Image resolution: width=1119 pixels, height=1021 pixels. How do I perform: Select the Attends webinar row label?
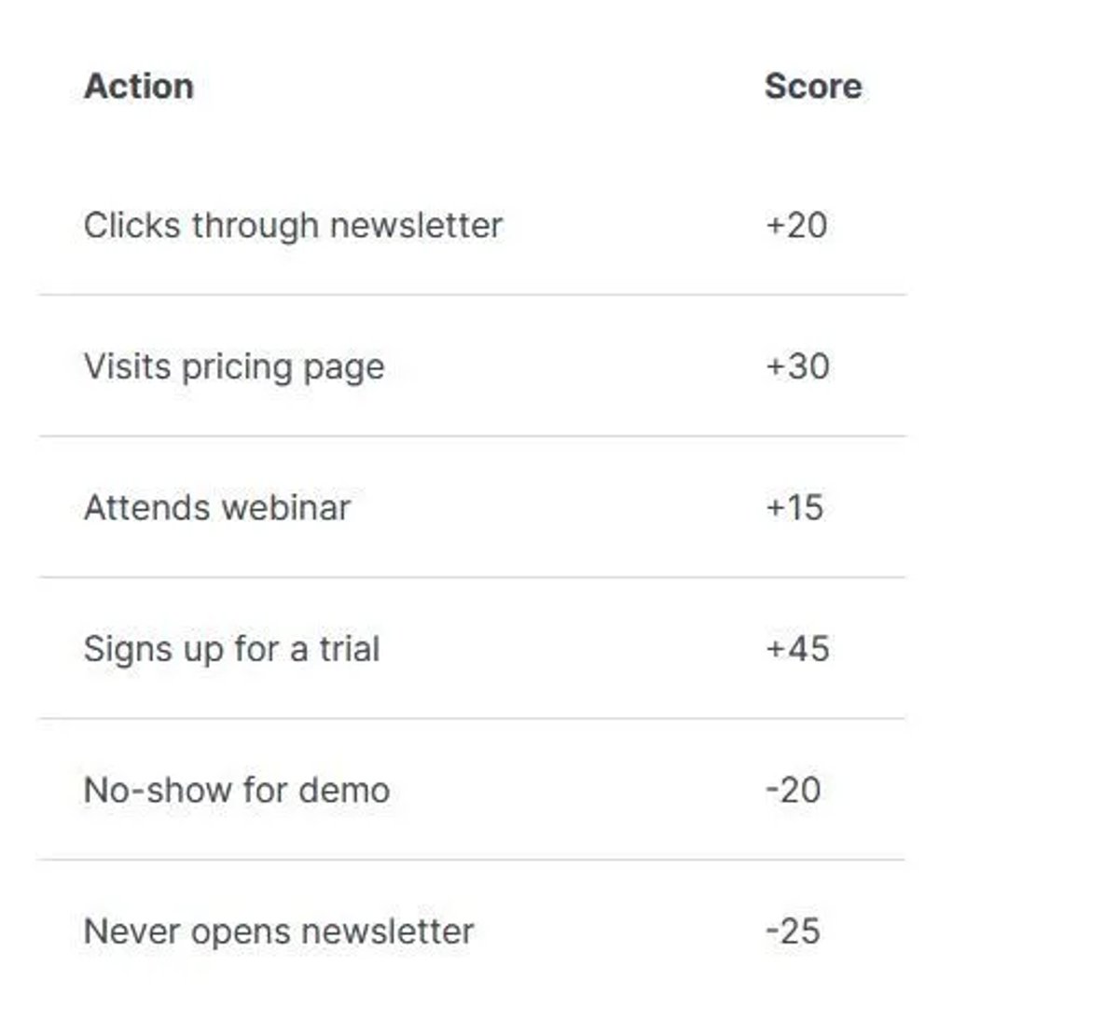tap(217, 507)
